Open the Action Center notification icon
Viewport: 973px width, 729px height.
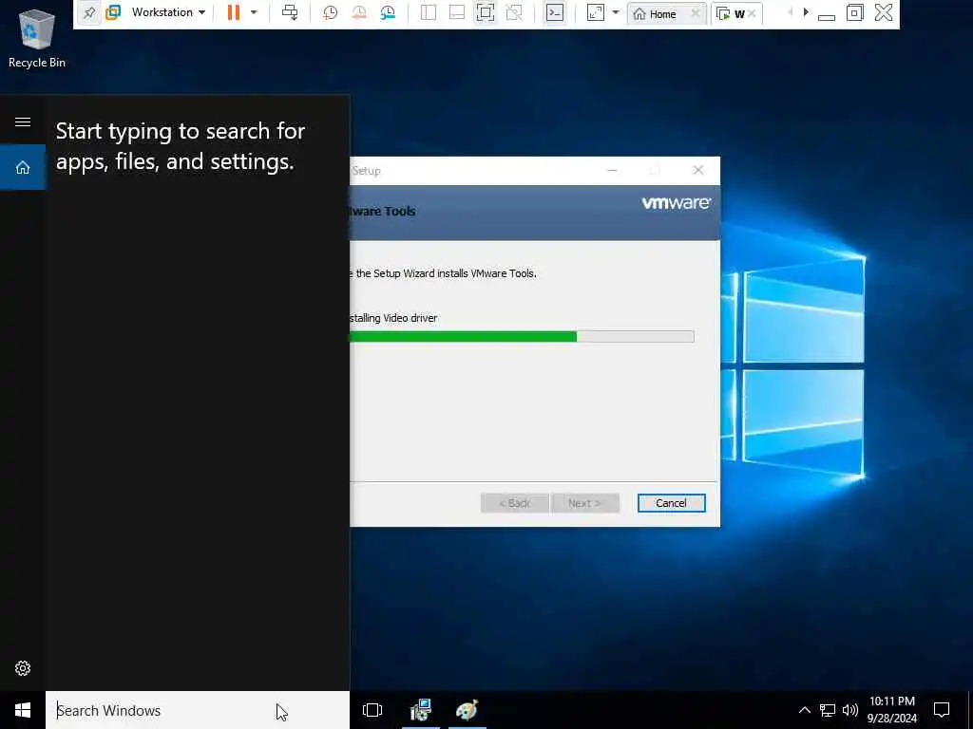(942, 710)
